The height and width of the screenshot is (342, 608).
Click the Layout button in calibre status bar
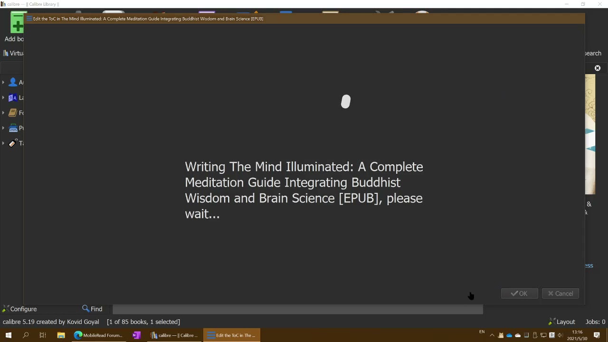(562, 322)
